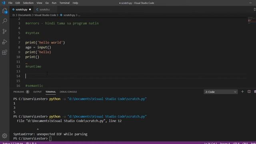Open the '2: Code' terminal selector dropdown

pyautogui.click(x=220, y=92)
